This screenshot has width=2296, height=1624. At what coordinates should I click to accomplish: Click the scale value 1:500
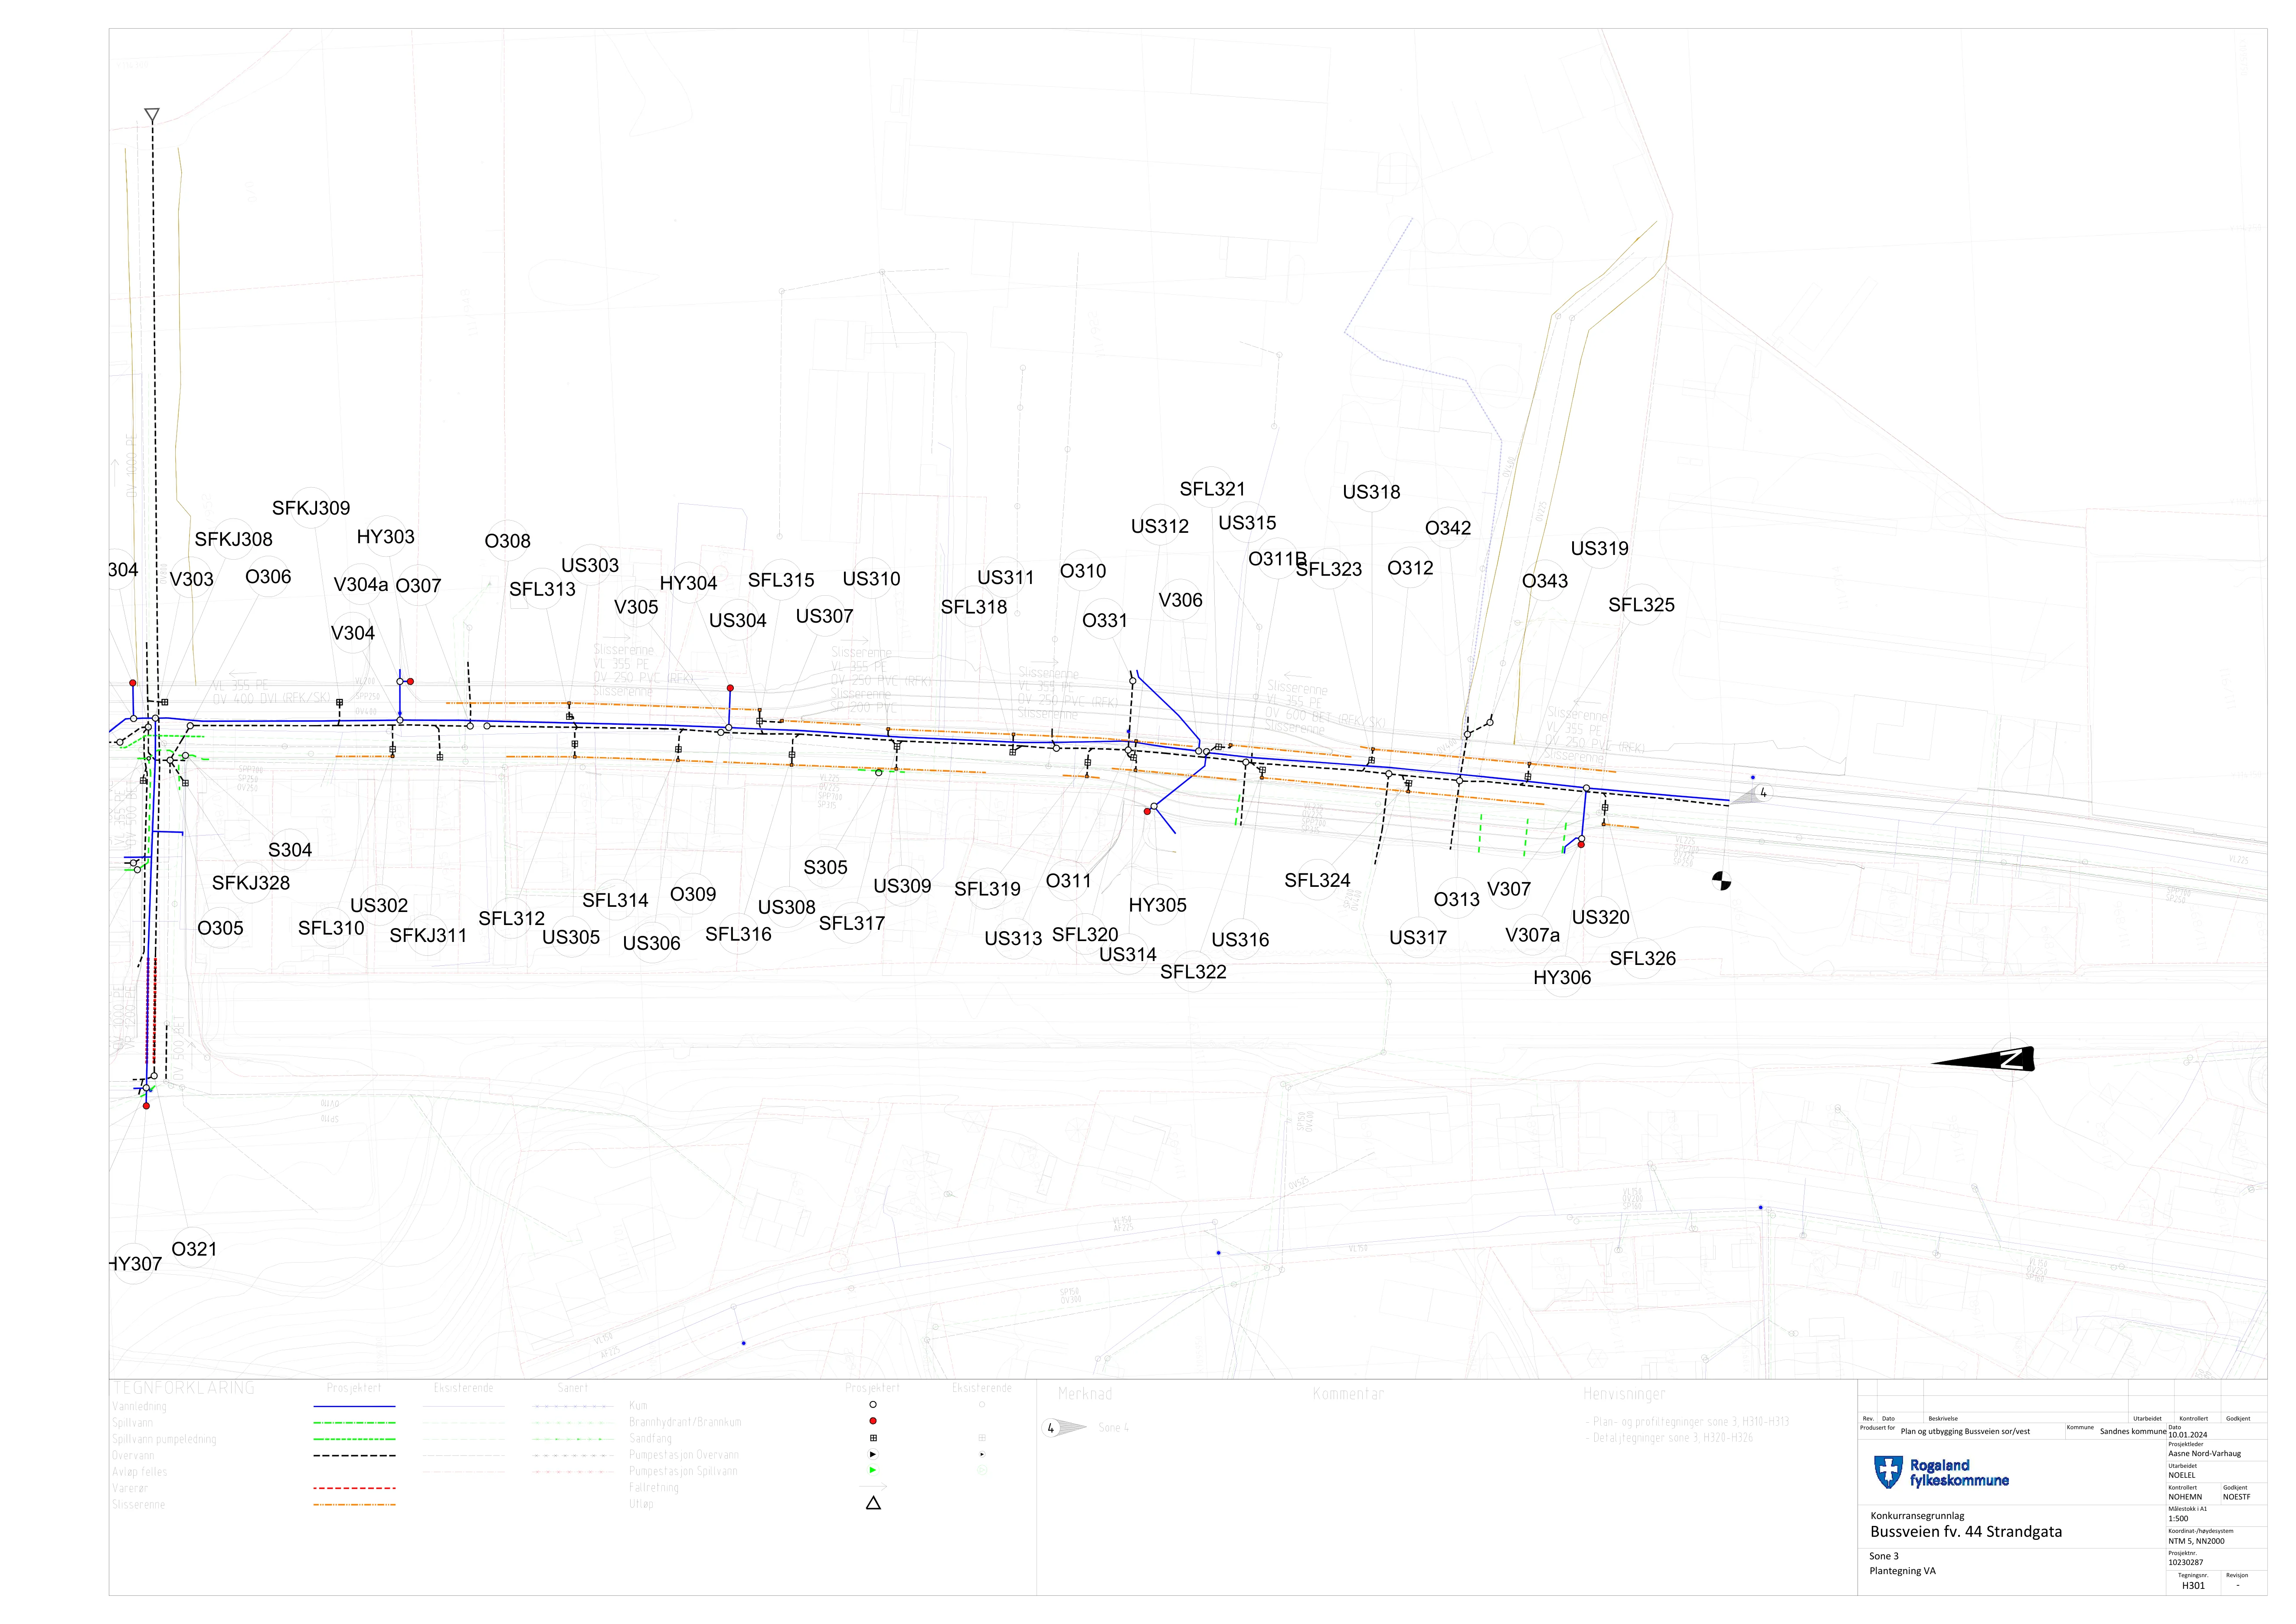click(2178, 1519)
